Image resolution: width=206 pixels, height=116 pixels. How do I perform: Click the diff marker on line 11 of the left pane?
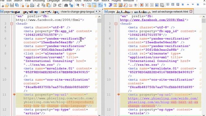point(14,94)
